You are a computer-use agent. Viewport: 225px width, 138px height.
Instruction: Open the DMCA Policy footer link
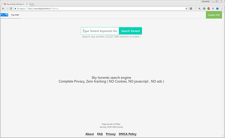click(x=128, y=134)
